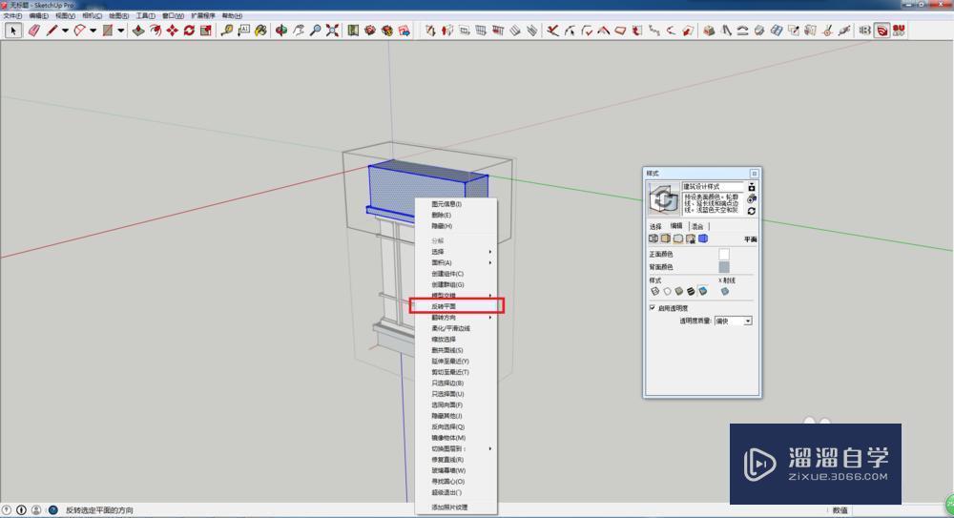Select the Scale tool
The height and width of the screenshot is (518, 954).
pyautogui.click(x=206, y=30)
